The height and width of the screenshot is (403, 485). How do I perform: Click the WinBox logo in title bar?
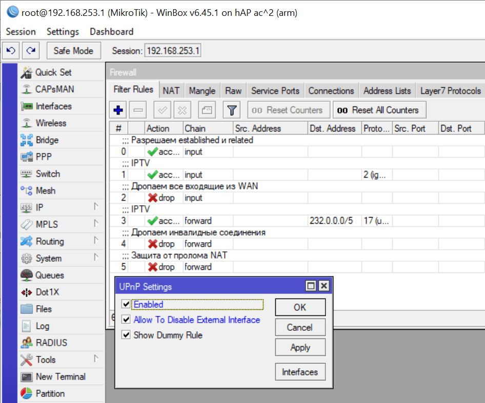13,12
